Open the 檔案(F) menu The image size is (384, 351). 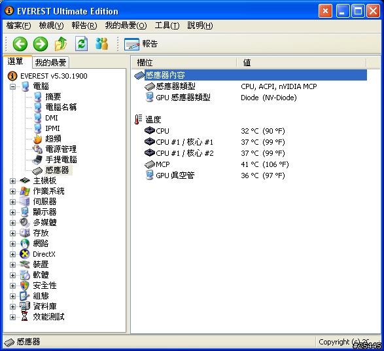coord(18,26)
